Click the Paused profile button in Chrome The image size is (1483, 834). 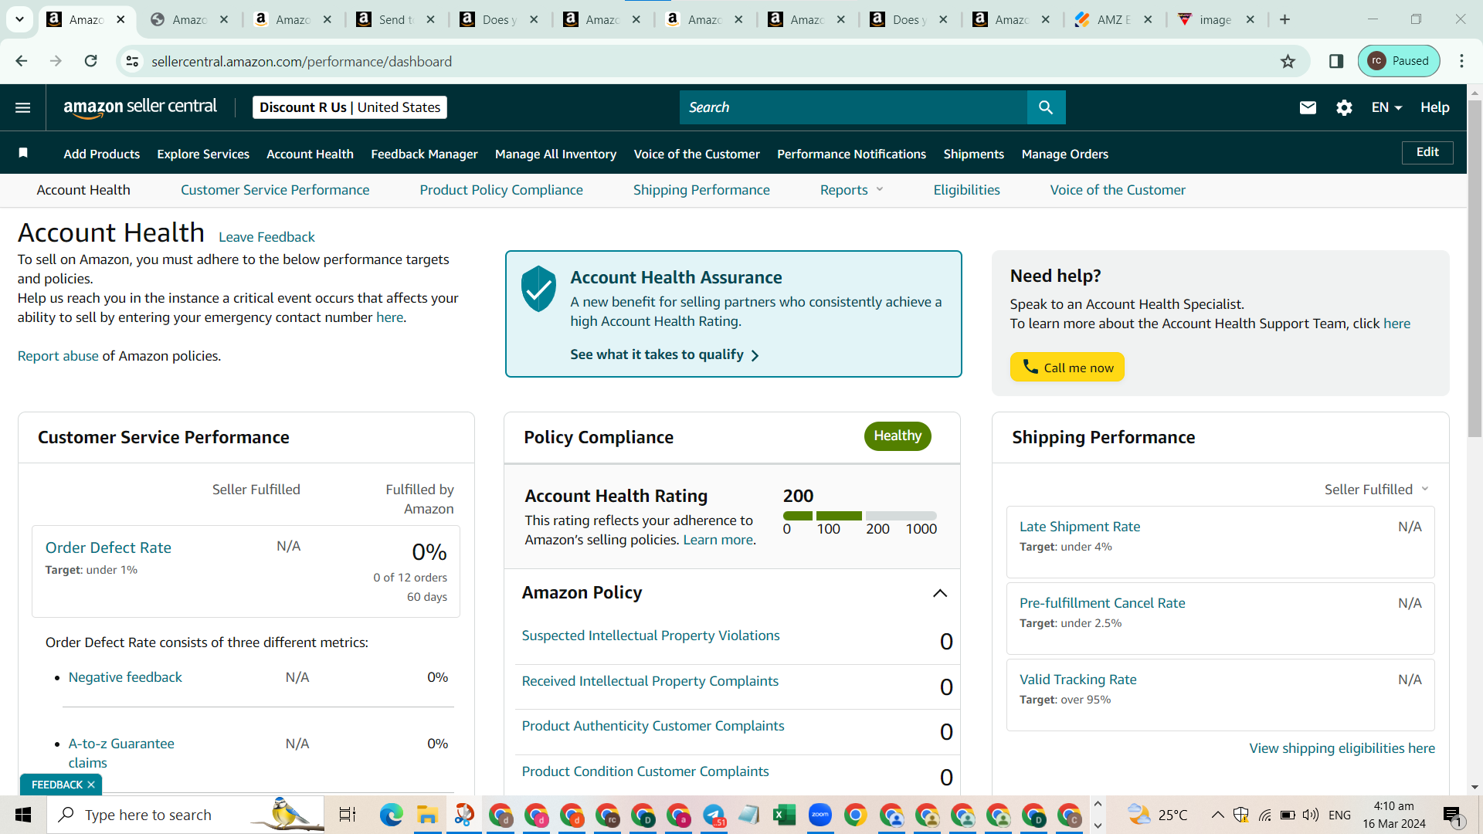pos(1399,61)
